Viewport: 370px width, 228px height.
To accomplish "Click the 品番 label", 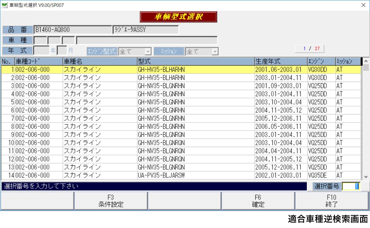I will pos(17,30).
